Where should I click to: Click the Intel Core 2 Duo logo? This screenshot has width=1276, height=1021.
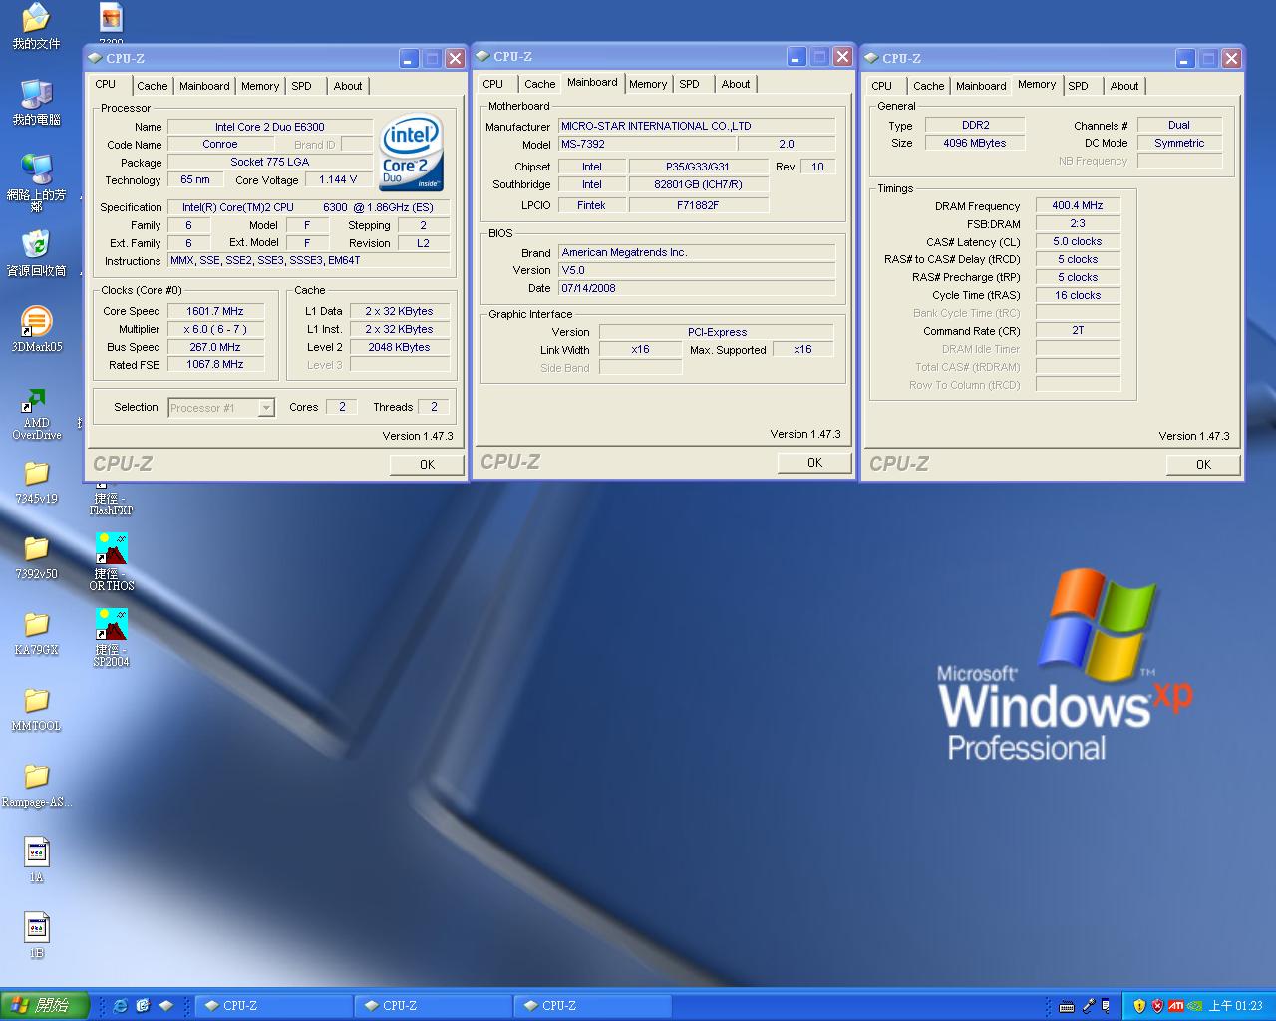[411, 155]
